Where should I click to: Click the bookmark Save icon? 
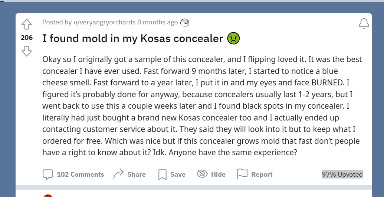[x=163, y=174]
